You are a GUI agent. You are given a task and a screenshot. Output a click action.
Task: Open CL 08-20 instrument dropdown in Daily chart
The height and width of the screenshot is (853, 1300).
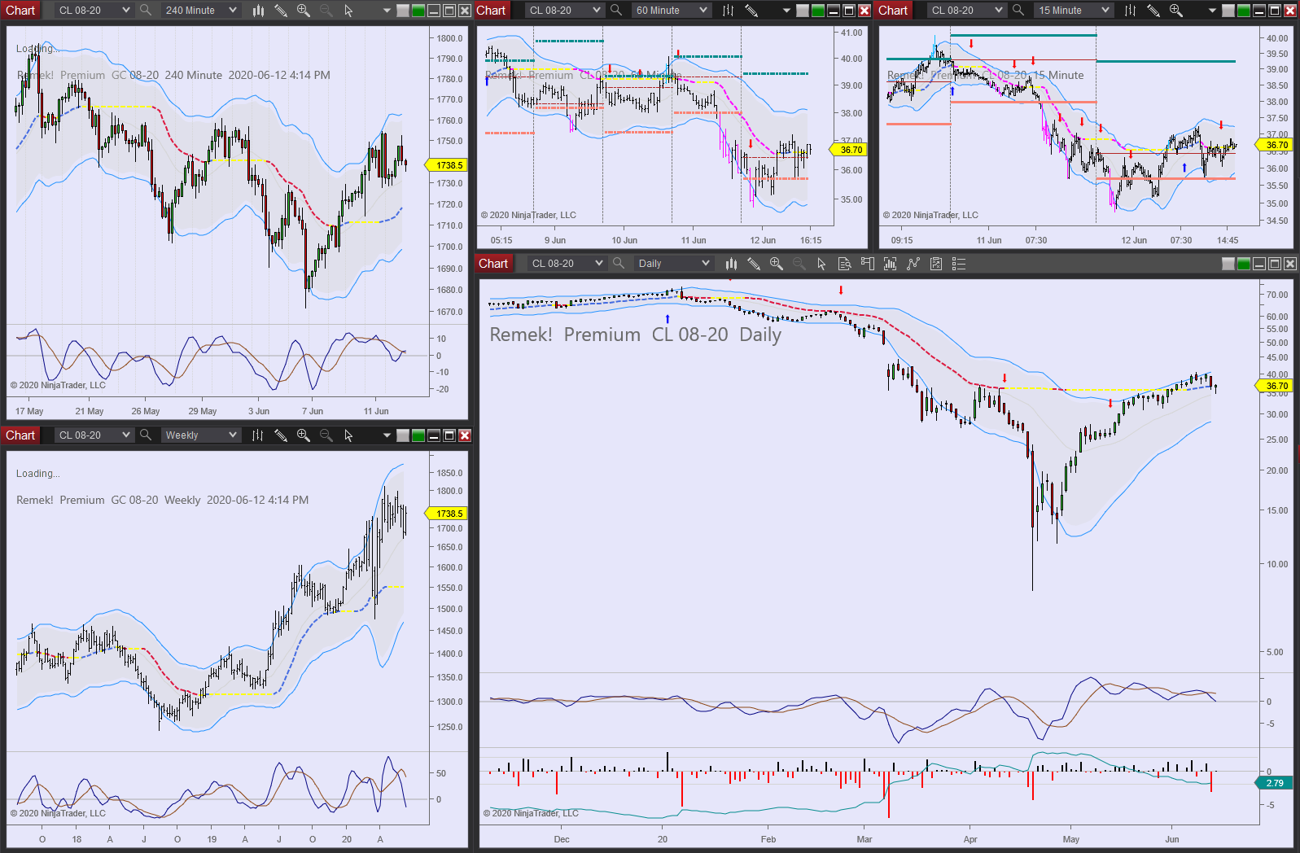(x=567, y=264)
